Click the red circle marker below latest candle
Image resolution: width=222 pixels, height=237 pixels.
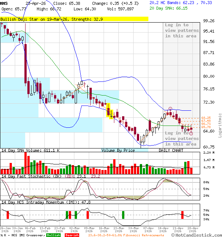coord(191,133)
